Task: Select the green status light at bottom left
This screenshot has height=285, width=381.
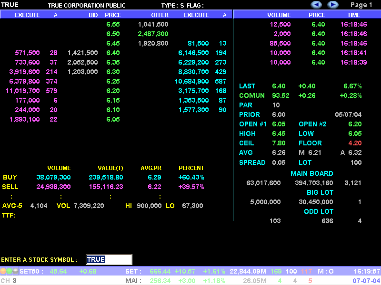Action: [9, 271]
